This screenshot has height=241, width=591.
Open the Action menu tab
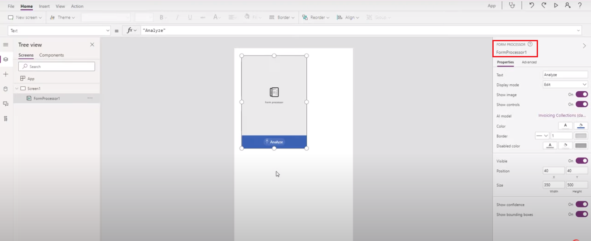tap(77, 6)
